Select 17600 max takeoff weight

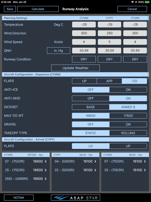coord(128,116)
